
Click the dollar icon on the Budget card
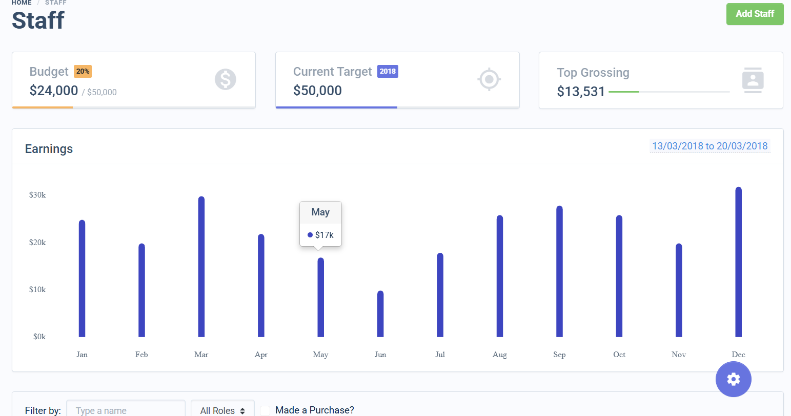226,79
